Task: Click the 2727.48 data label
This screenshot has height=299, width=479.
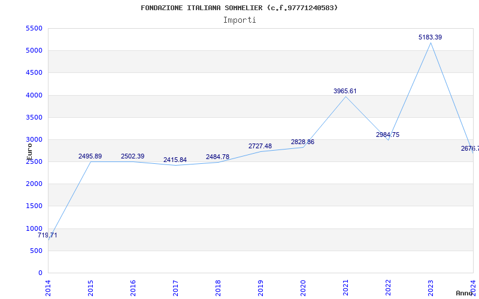Action: pyautogui.click(x=260, y=146)
